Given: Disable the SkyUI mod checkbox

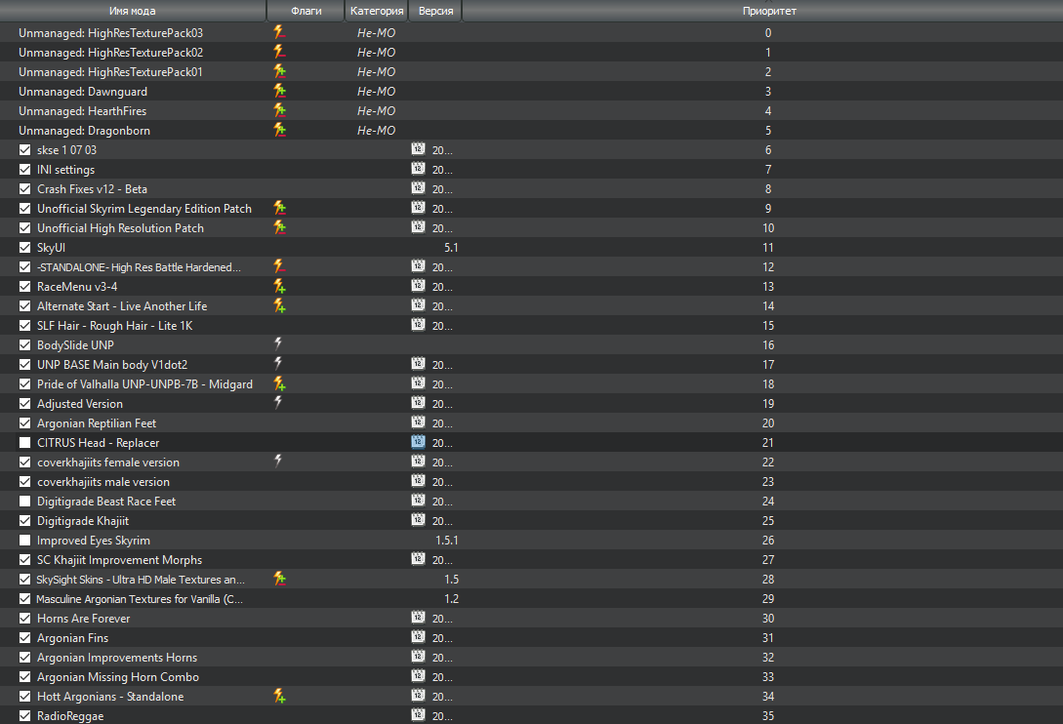Looking at the screenshot, I should pos(25,248).
